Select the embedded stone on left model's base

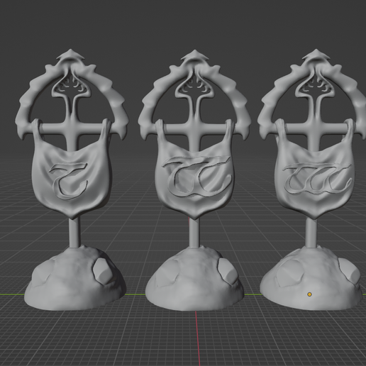[x=102, y=270]
